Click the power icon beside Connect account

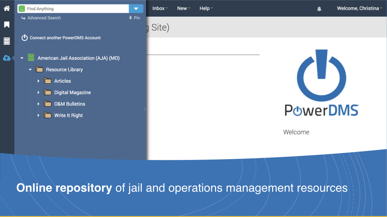(x=25, y=38)
